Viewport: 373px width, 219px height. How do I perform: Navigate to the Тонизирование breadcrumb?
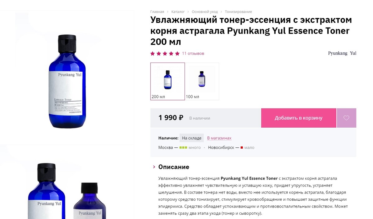pyautogui.click(x=238, y=12)
